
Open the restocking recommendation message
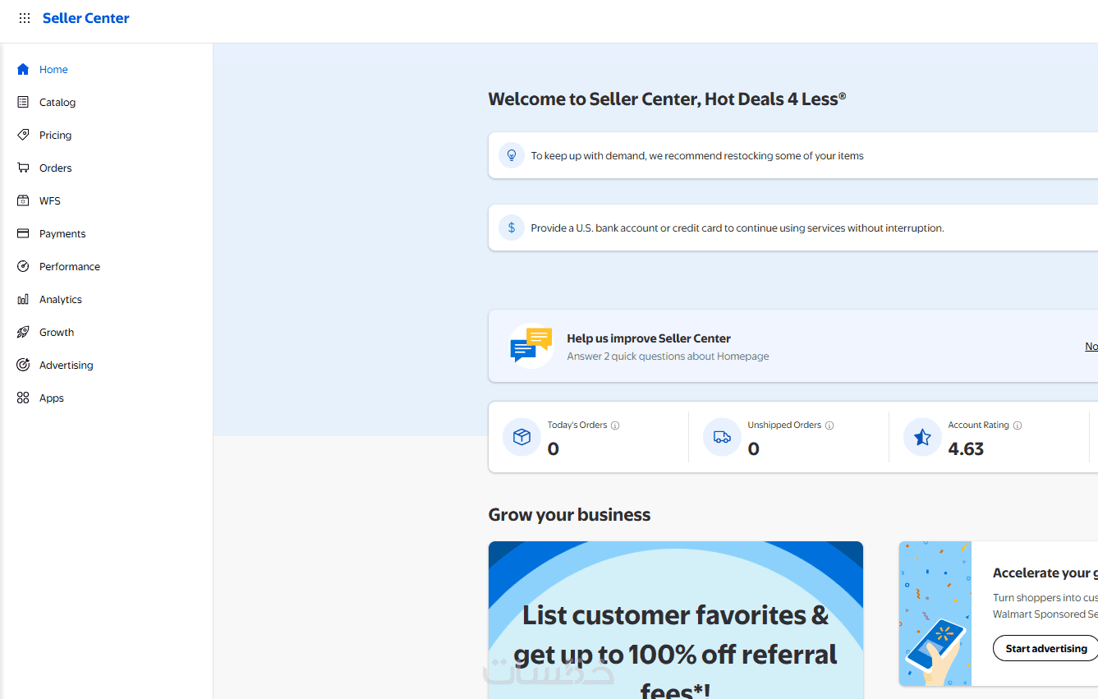(x=697, y=155)
